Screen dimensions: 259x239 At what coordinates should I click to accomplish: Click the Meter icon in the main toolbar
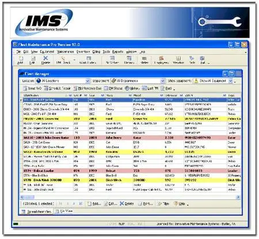point(144,60)
